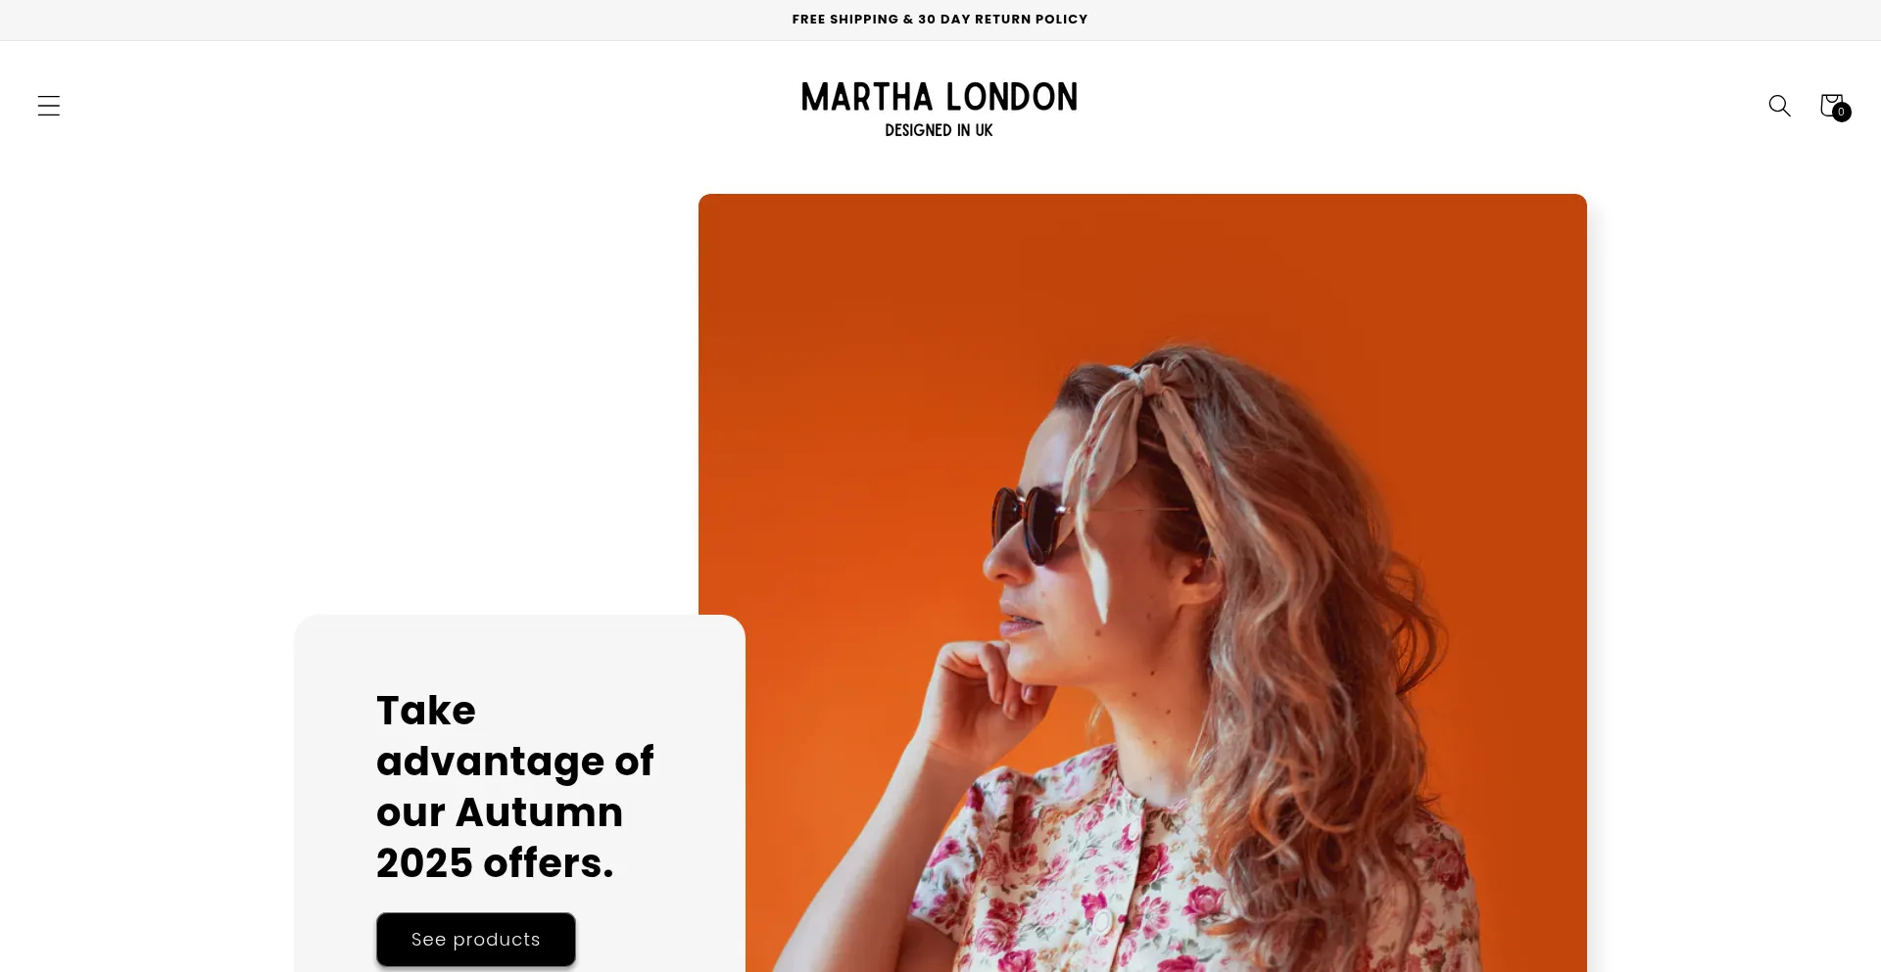Open the shopping cart icon
The image size is (1881, 972).
point(1831,105)
